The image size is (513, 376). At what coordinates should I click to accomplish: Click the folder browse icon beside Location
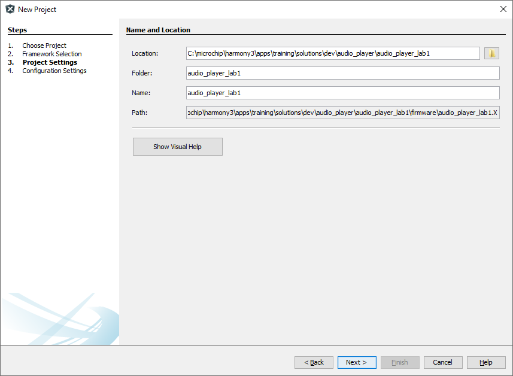coord(491,53)
